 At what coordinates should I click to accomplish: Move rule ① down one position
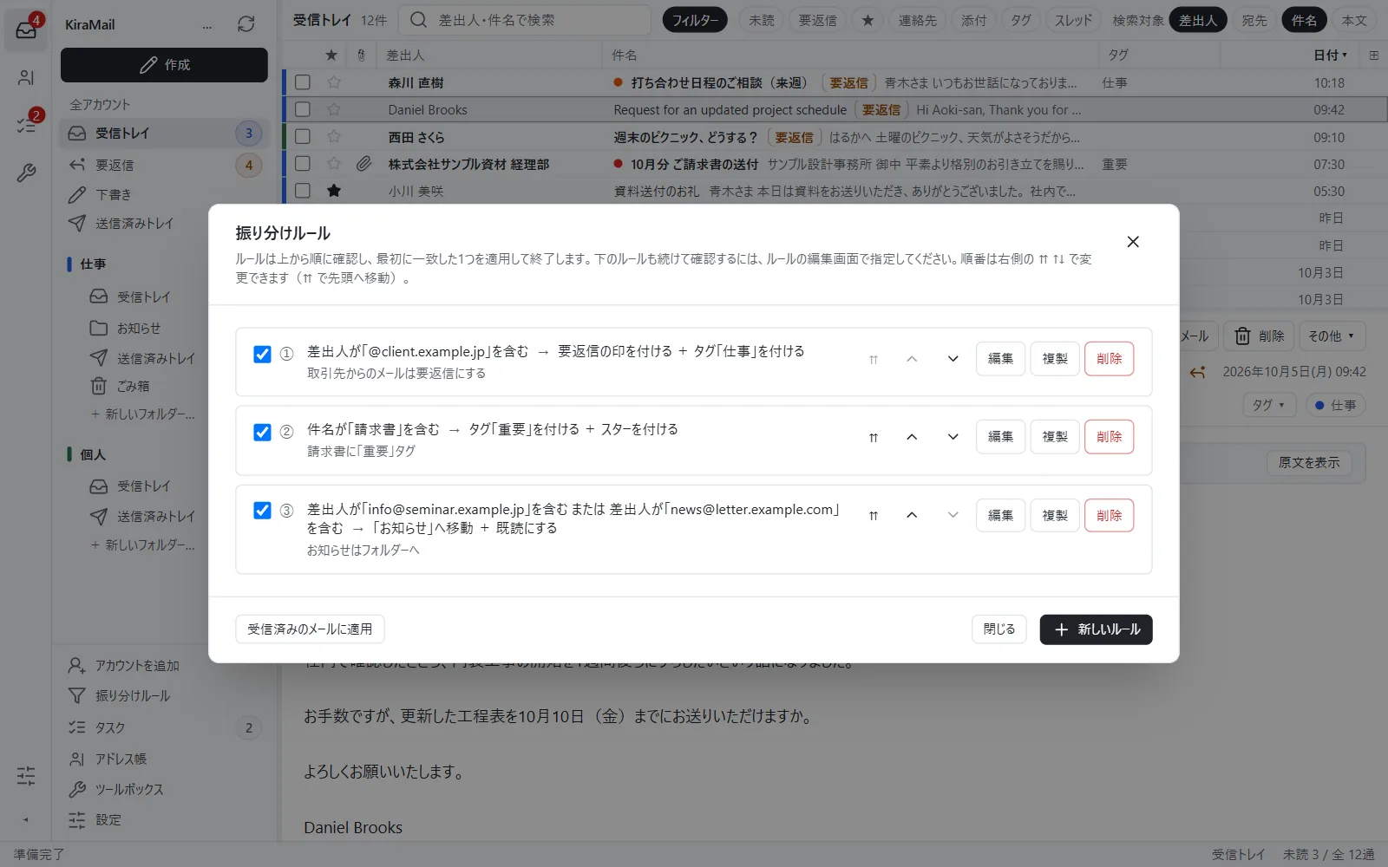pos(953,359)
